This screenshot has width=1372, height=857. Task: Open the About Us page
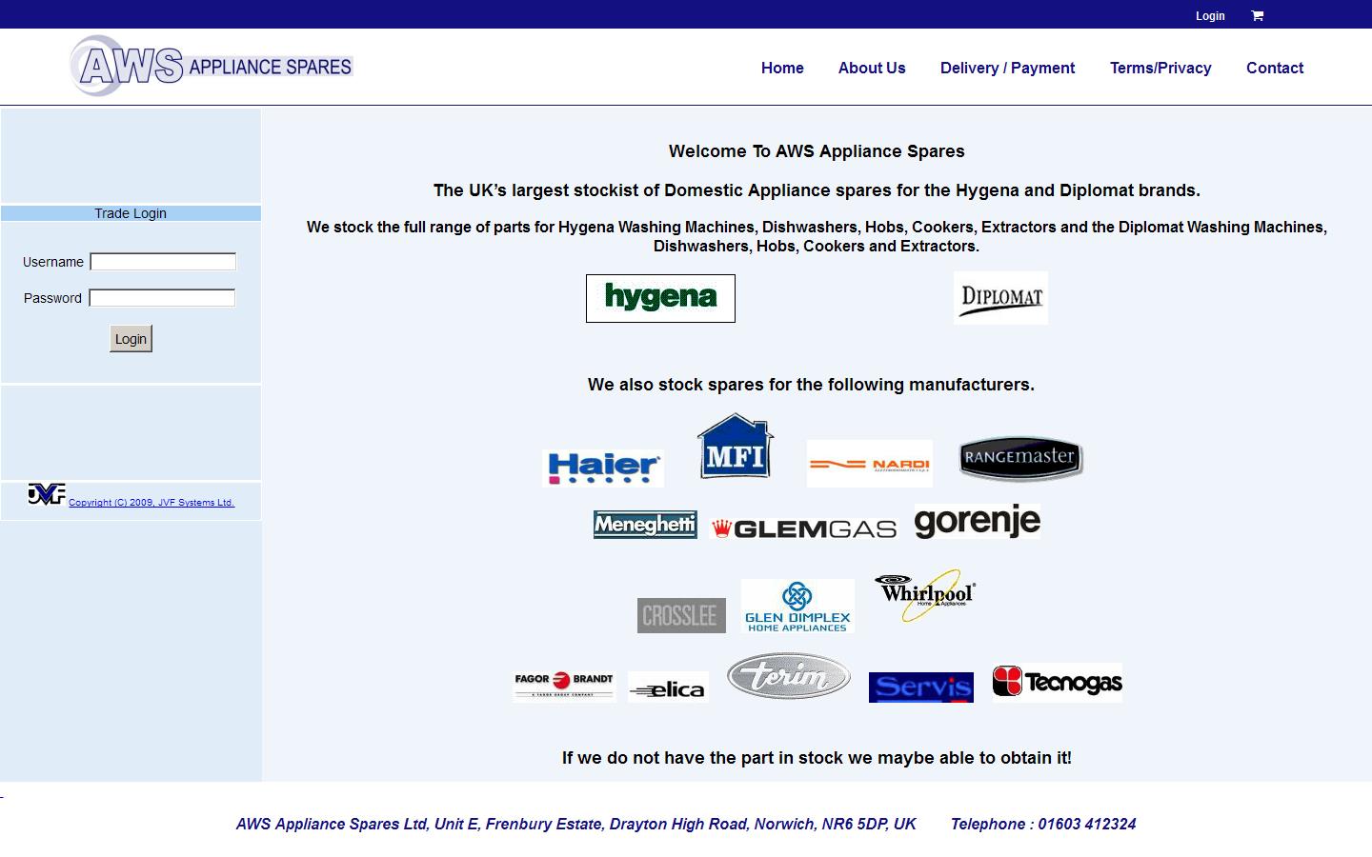[x=871, y=68]
